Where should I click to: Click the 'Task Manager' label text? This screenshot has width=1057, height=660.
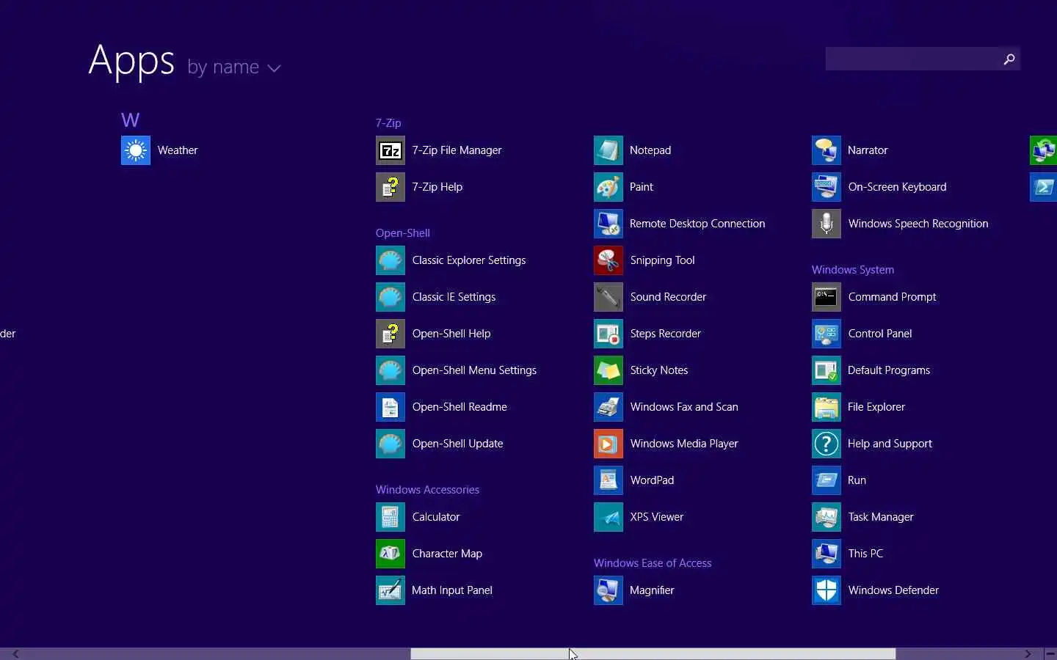coord(881,517)
